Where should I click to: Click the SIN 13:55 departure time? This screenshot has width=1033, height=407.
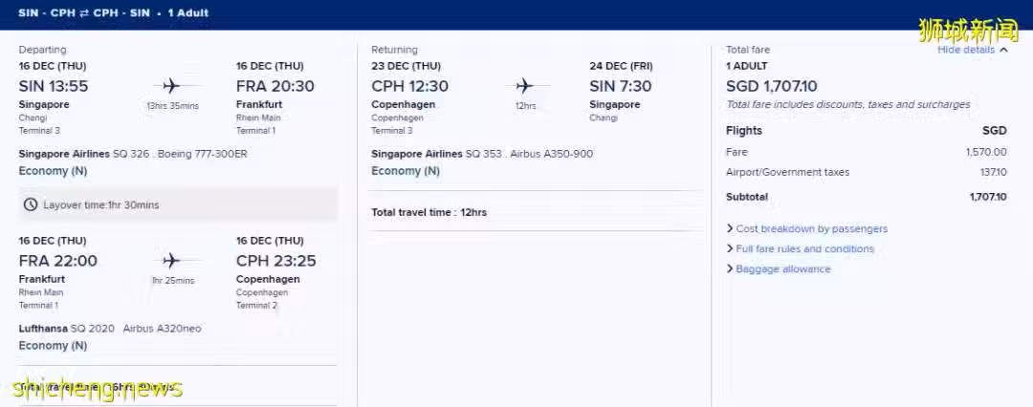coord(54,86)
